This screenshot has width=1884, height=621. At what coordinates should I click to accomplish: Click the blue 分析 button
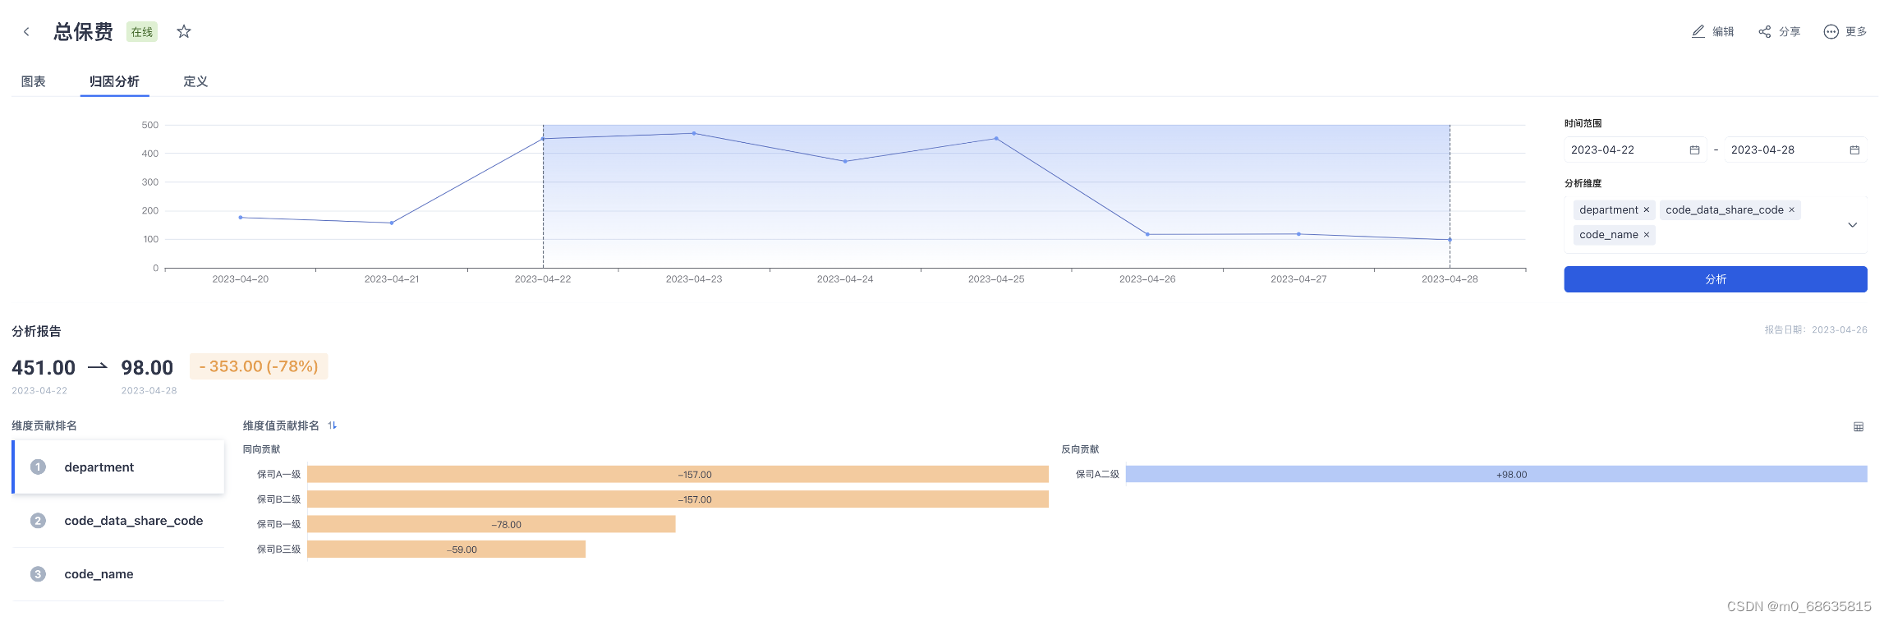1715,279
